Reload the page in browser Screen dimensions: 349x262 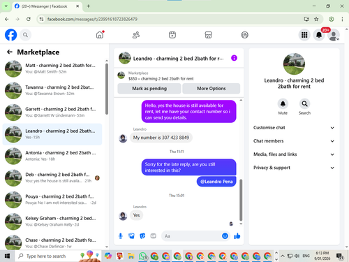pos(29,19)
